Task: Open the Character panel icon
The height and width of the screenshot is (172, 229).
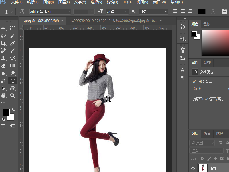Action: pos(183,70)
